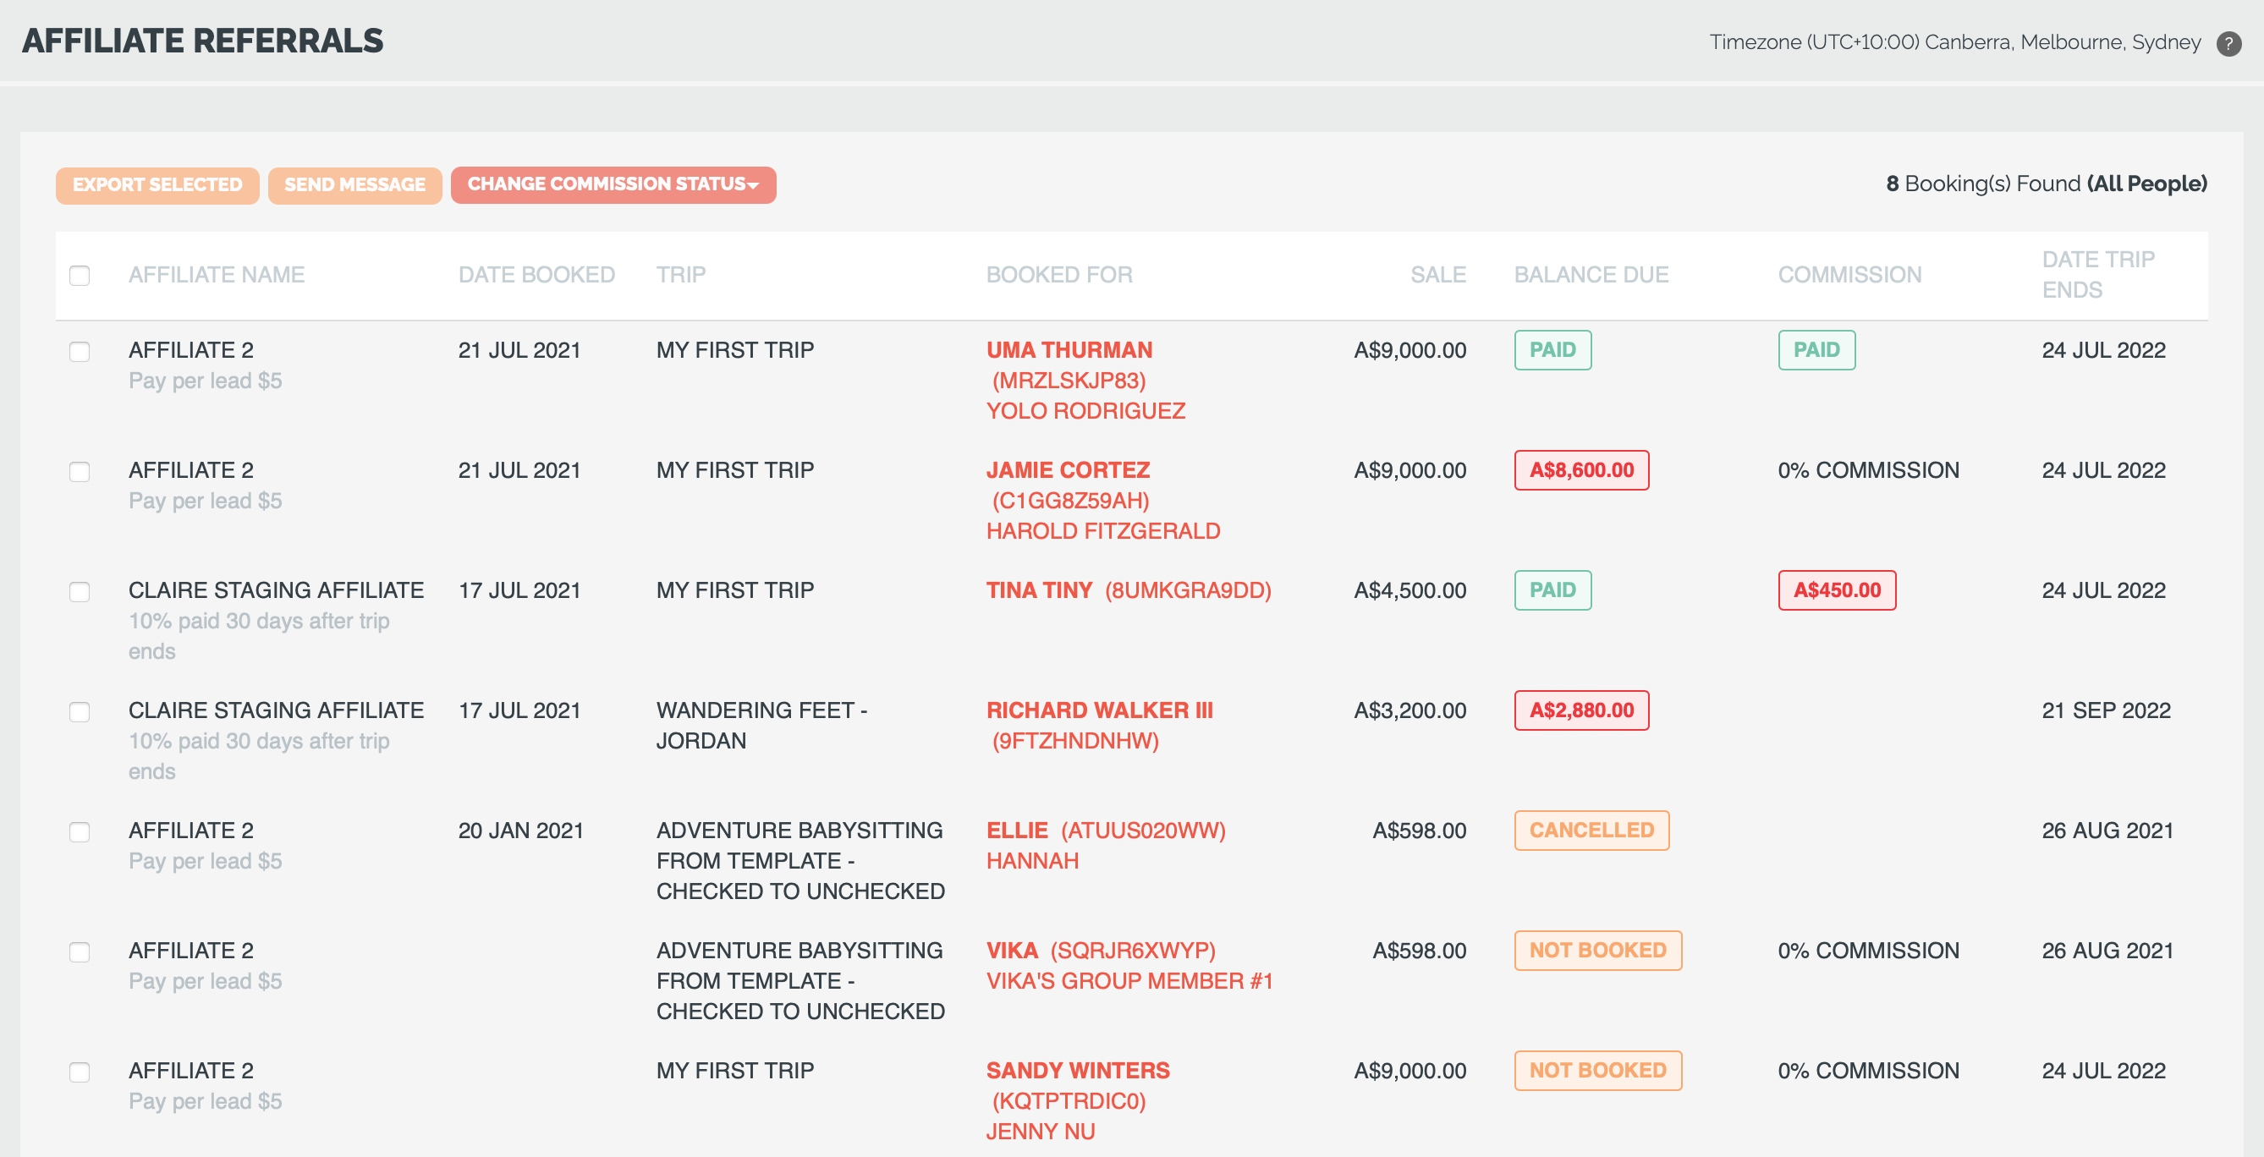
Task: Click the A$4,500.00 sale amount
Action: tap(1410, 590)
